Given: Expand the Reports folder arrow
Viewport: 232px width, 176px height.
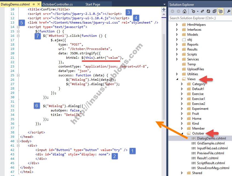Looking at the screenshot, I should pos(177,44).
